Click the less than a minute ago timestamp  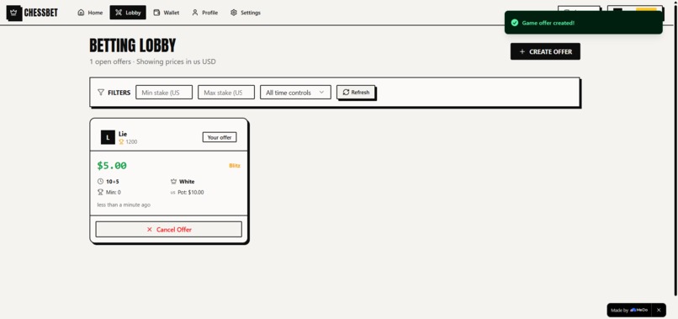click(124, 205)
